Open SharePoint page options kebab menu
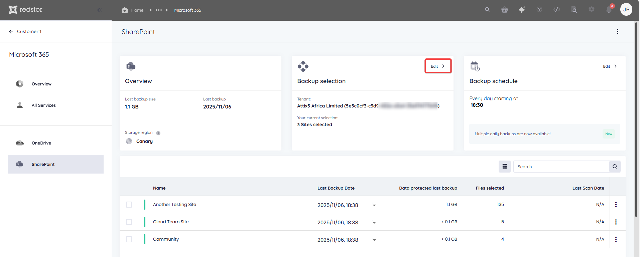The image size is (640, 257). (618, 31)
